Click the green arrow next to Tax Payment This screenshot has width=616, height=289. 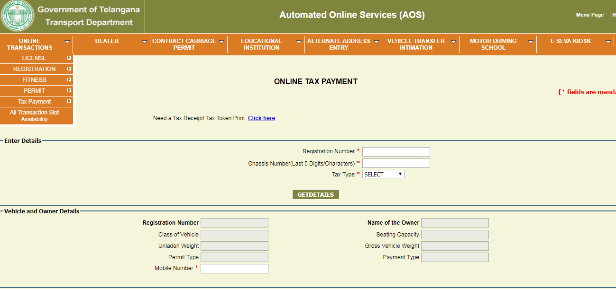tap(69, 101)
